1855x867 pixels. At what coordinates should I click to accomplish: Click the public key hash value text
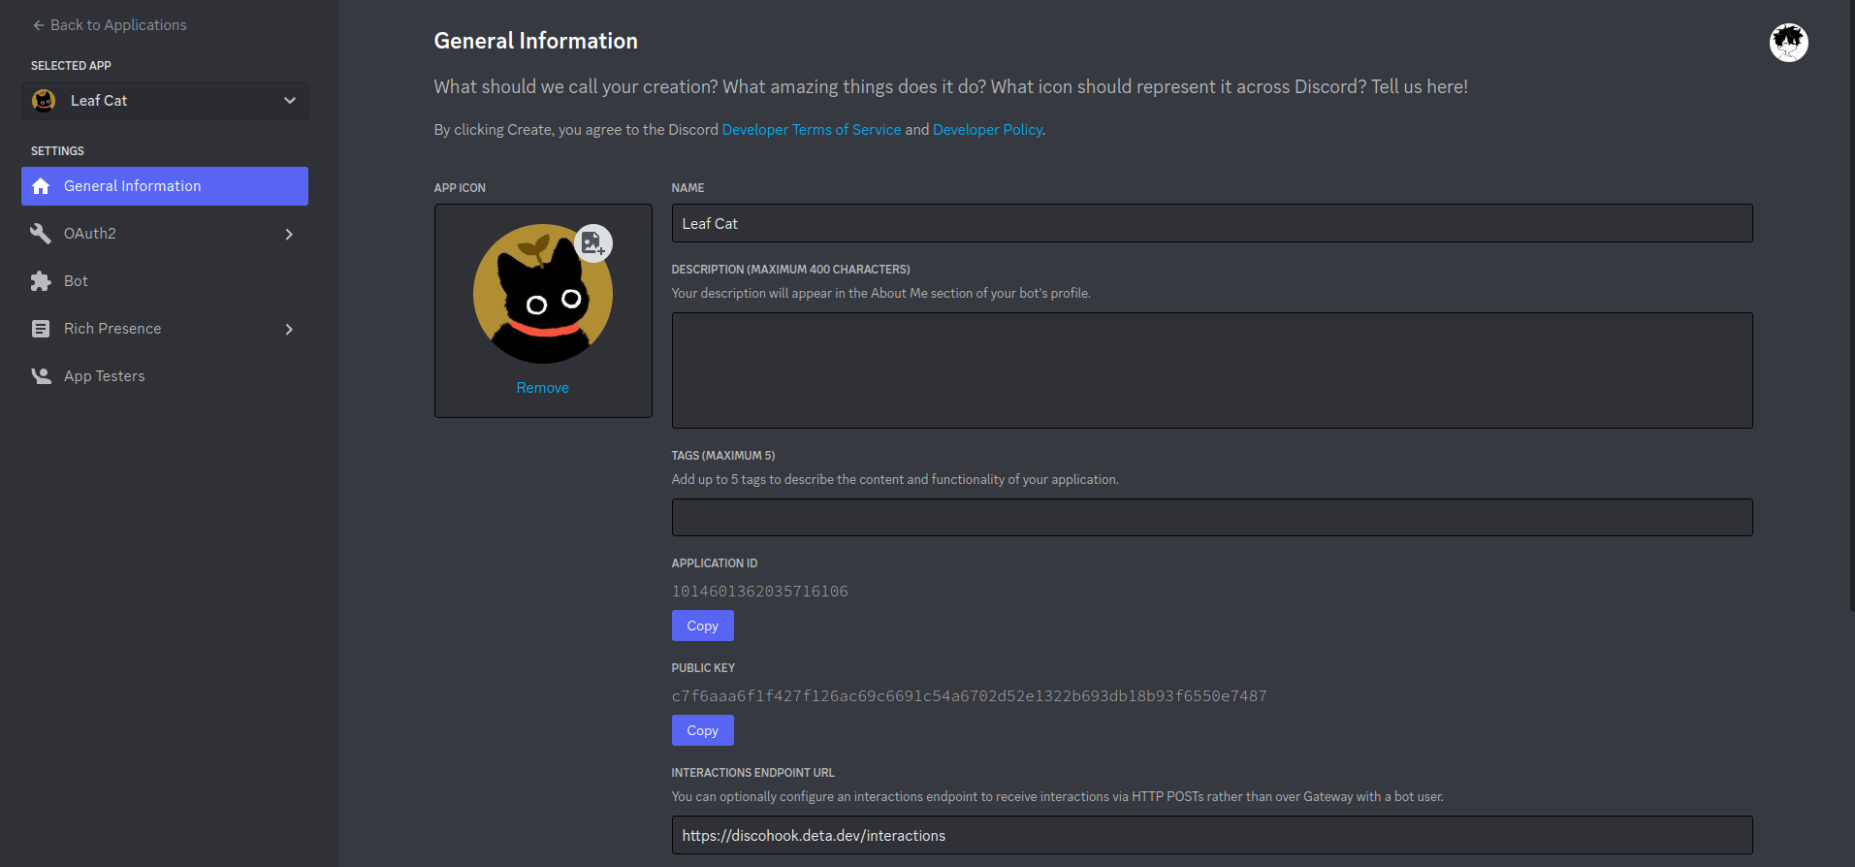pyautogui.click(x=970, y=696)
